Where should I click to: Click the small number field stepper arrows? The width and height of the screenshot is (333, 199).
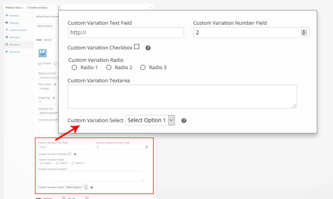(x=147, y=147)
